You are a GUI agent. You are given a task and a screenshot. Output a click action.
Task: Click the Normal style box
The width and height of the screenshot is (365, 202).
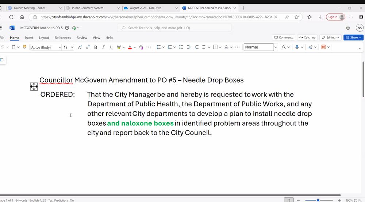click(259, 47)
